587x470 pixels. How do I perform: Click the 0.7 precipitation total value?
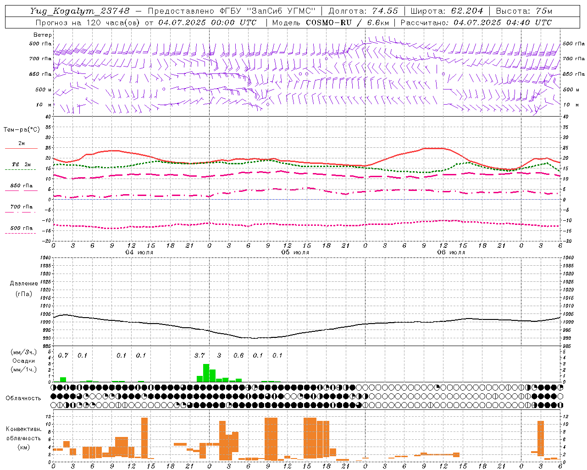(x=63, y=355)
